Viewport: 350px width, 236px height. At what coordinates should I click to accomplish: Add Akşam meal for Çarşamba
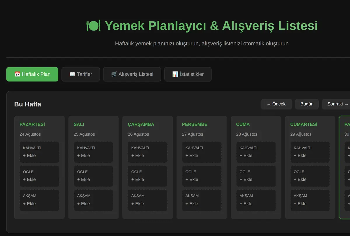pyautogui.click(x=148, y=200)
